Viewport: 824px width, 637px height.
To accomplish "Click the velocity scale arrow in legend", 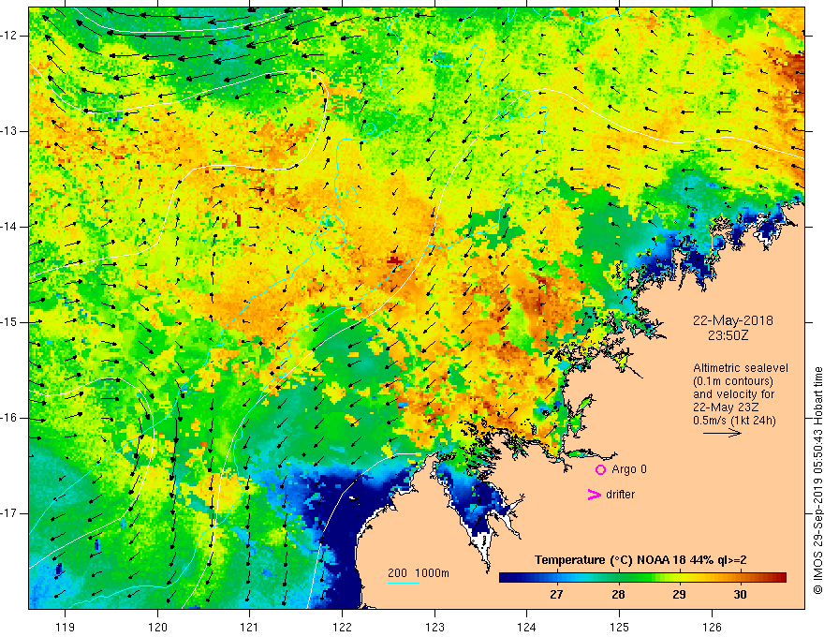I will click(x=722, y=433).
